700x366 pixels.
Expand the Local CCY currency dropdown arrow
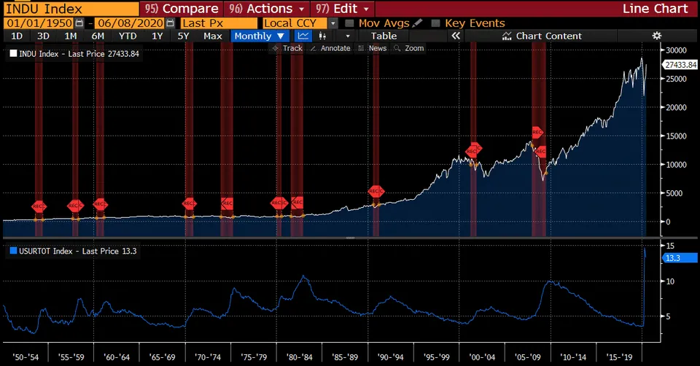pos(333,23)
